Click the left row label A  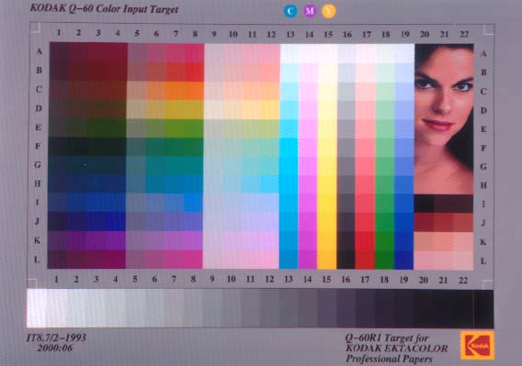pos(40,51)
